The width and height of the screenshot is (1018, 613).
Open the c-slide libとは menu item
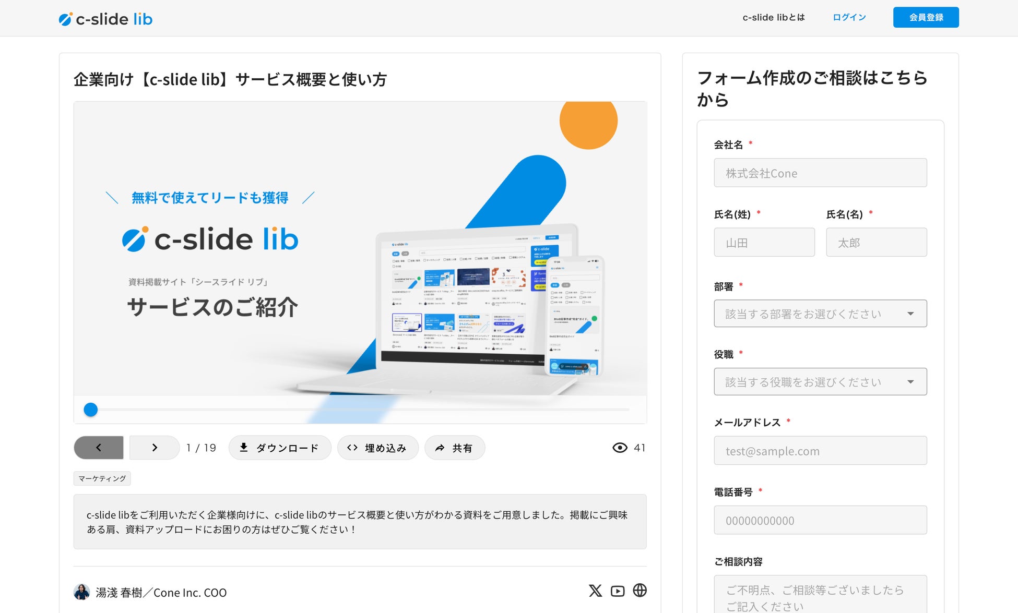click(773, 17)
